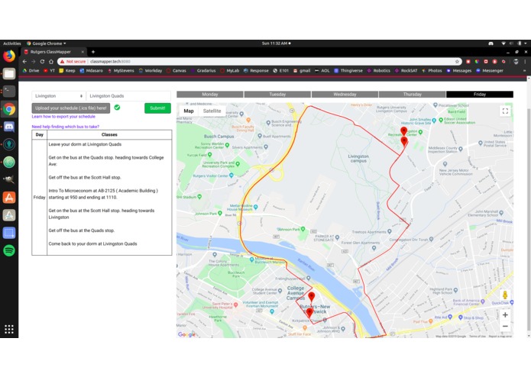
Task: Click the Not secure warning icon
Action: tap(63, 62)
